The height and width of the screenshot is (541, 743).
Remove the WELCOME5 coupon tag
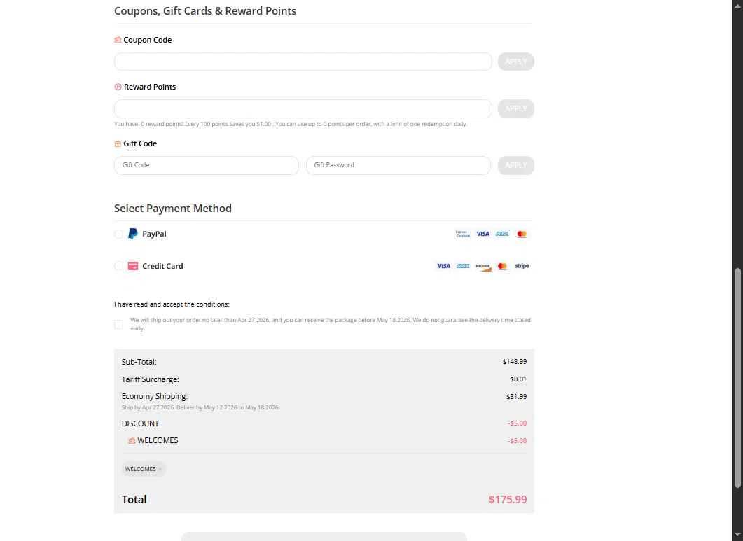point(160,469)
